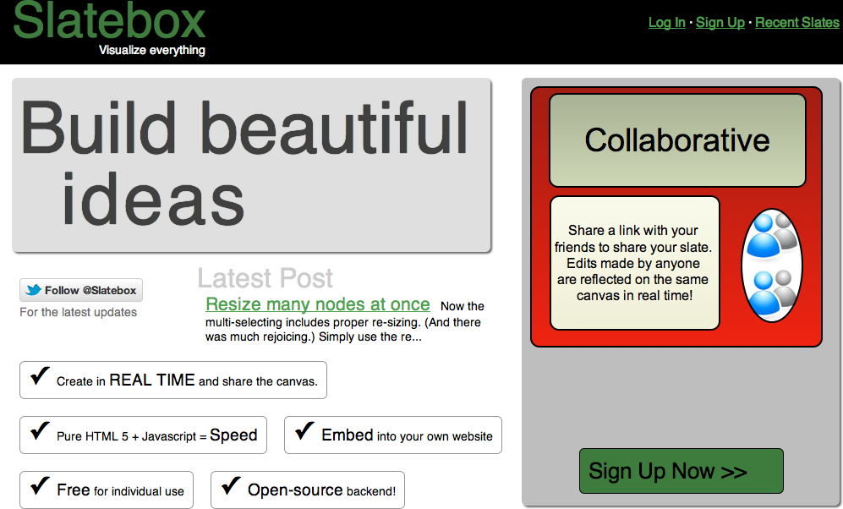The image size is (843, 509).
Task: Click the Latest Post heading
Action: [x=265, y=278]
